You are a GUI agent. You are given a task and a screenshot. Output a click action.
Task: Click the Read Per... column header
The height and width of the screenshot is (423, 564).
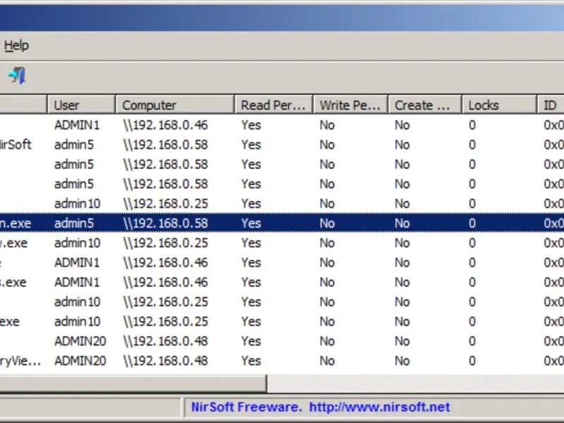click(x=274, y=105)
